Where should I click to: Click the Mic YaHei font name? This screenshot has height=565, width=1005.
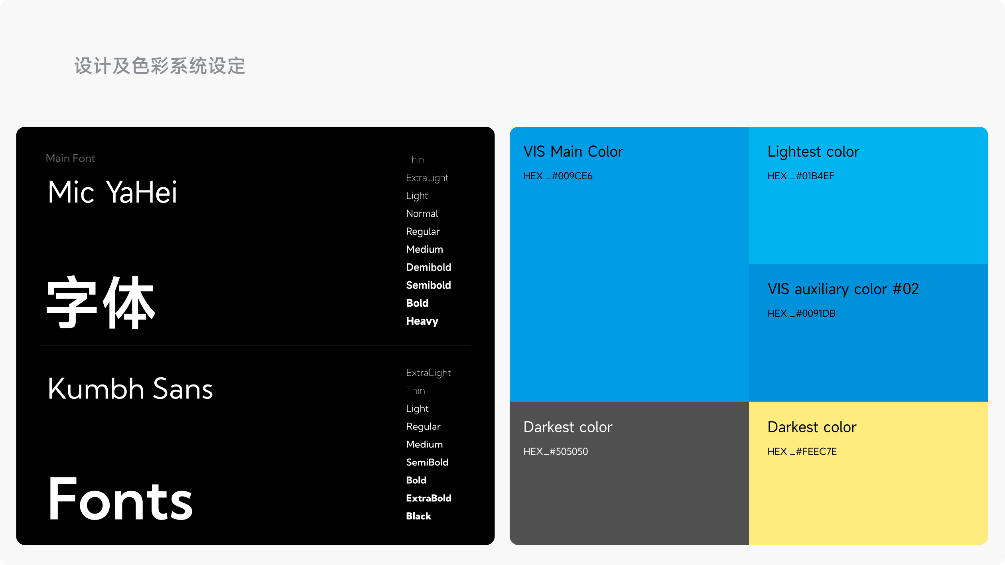tap(112, 192)
